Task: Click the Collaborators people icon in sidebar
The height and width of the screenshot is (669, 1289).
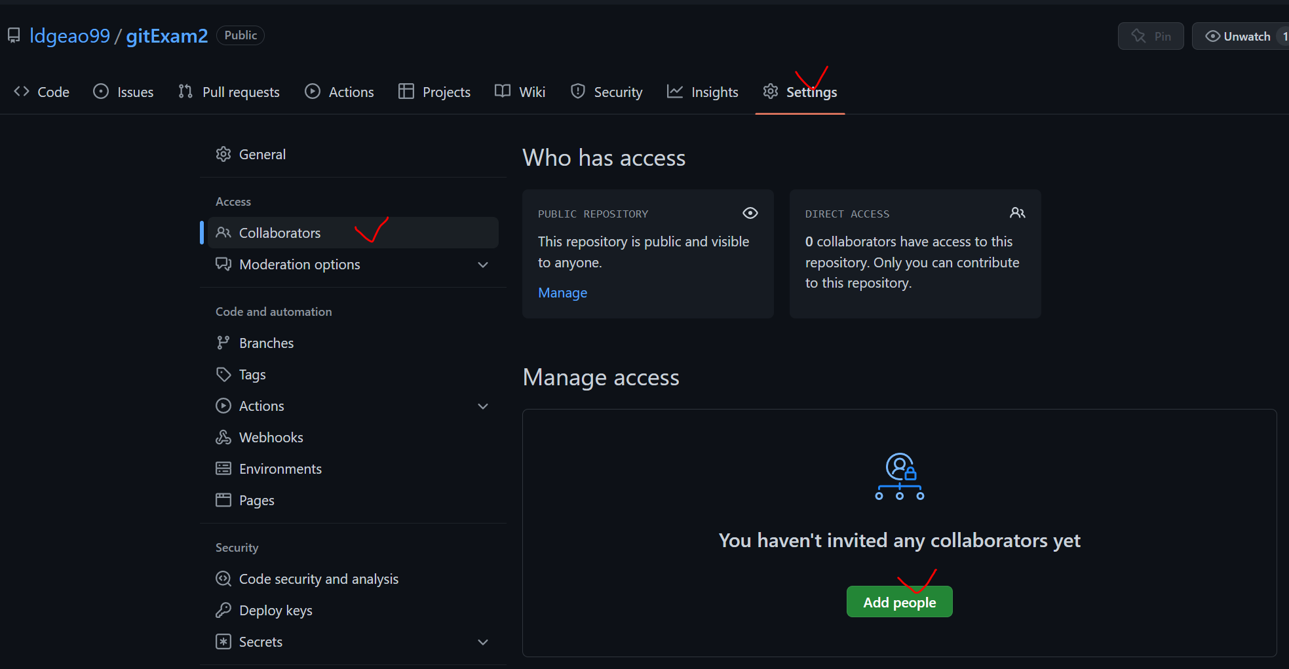Action: pos(223,233)
